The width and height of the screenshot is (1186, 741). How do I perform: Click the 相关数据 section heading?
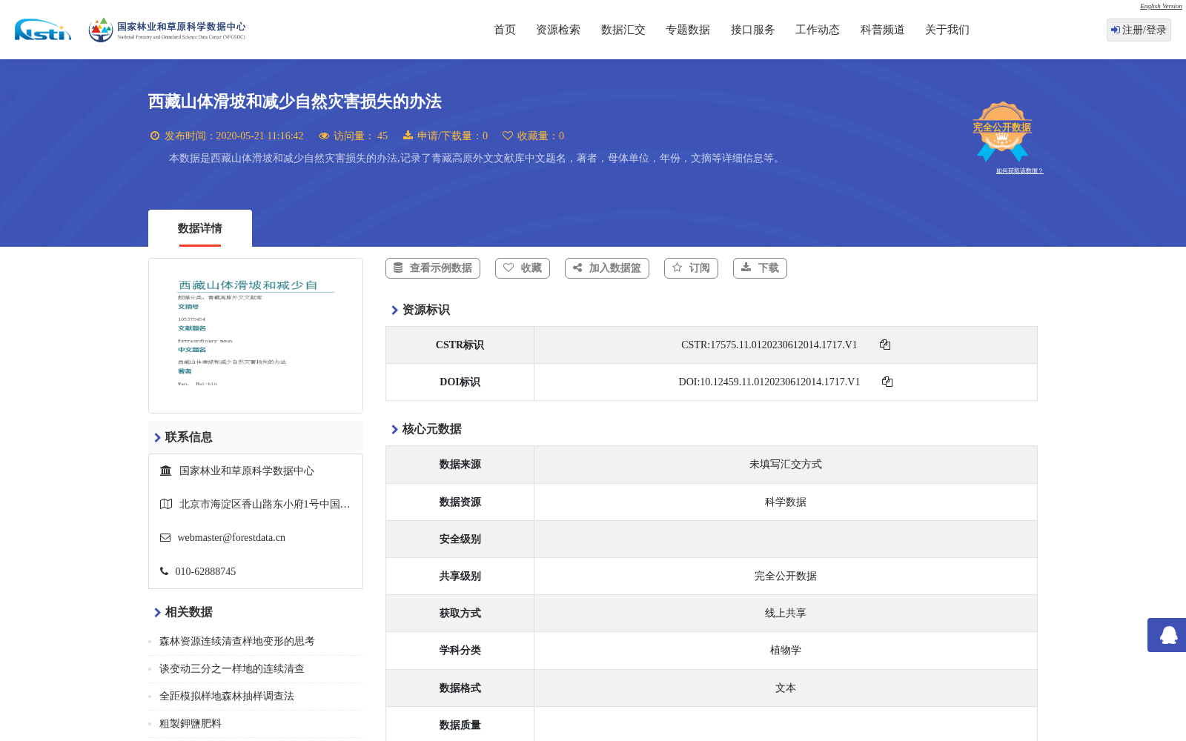click(x=189, y=612)
